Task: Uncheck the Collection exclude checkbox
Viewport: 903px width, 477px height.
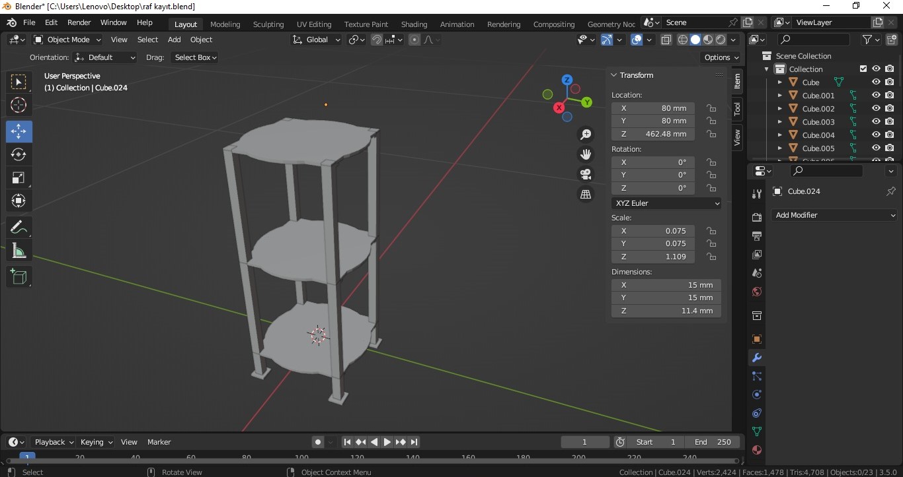Action: tap(863, 69)
